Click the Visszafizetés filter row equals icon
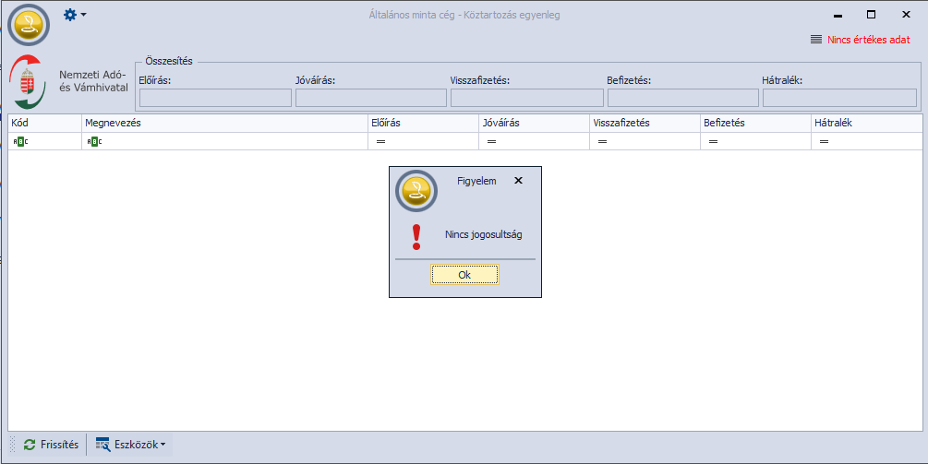The height and width of the screenshot is (464, 928). [602, 141]
